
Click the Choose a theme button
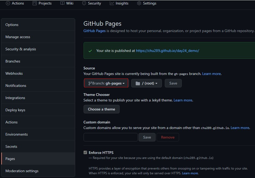click(x=102, y=109)
